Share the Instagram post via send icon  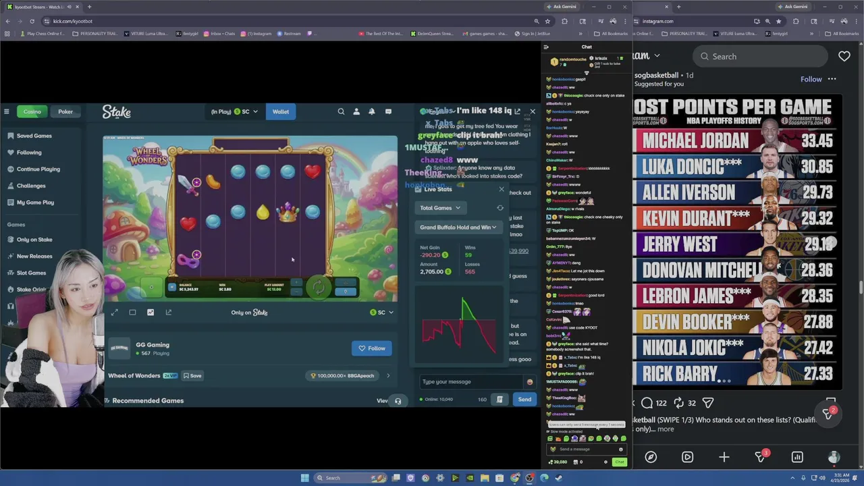click(x=708, y=403)
